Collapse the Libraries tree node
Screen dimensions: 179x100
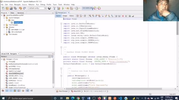pyautogui.click(x=4, y=27)
